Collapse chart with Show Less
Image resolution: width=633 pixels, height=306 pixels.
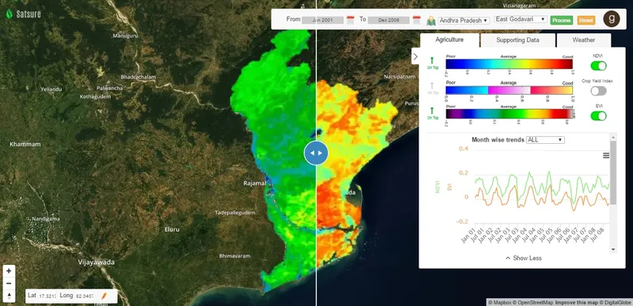pyautogui.click(x=523, y=258)
